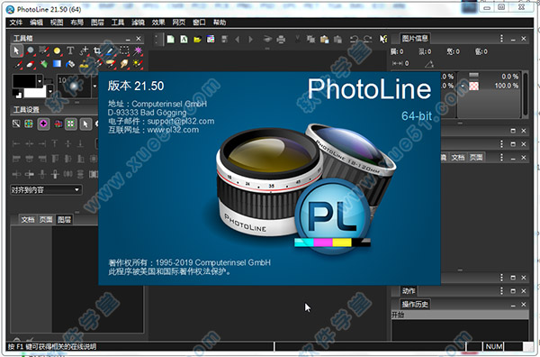The width and height of the screenshot is (540, 357).
Task: Open the brush preset dropdown arrow
Action: tap(94, 86)
